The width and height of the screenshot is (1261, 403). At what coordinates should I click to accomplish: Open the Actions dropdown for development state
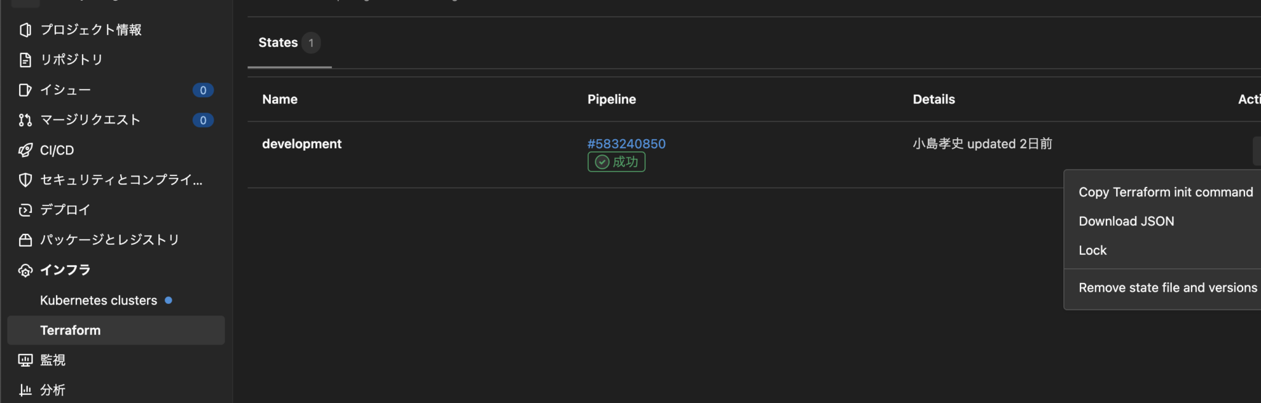pyautogui.click(x=1257, y=151)
